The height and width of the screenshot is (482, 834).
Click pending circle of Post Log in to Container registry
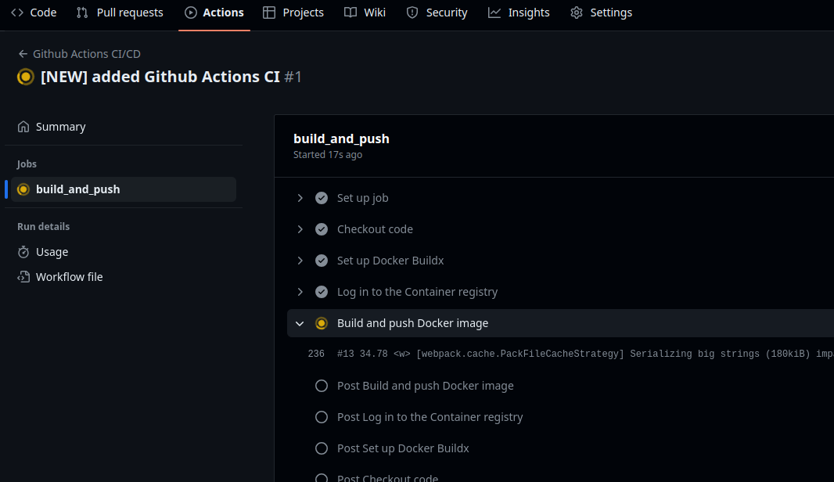322,417
